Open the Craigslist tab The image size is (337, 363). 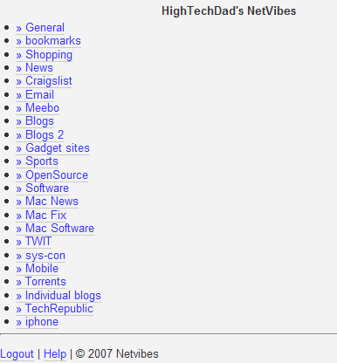pyautogui.click(x=44, y=81)
